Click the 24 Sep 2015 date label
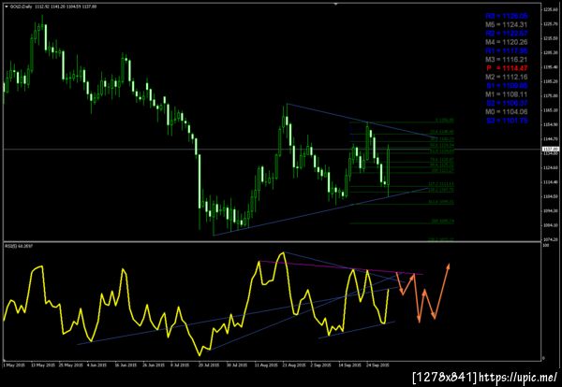 pyautogui.click(x=377, y=365)
